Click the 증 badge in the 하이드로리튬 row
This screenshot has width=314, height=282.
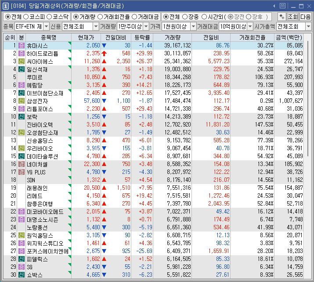tap(22, 53)
